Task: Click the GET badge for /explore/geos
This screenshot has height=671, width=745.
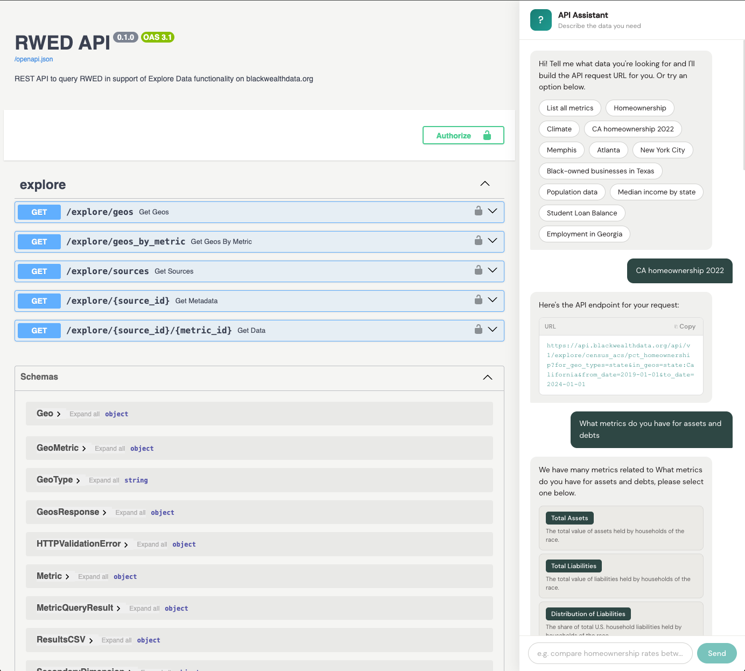Action: [39, 212]
